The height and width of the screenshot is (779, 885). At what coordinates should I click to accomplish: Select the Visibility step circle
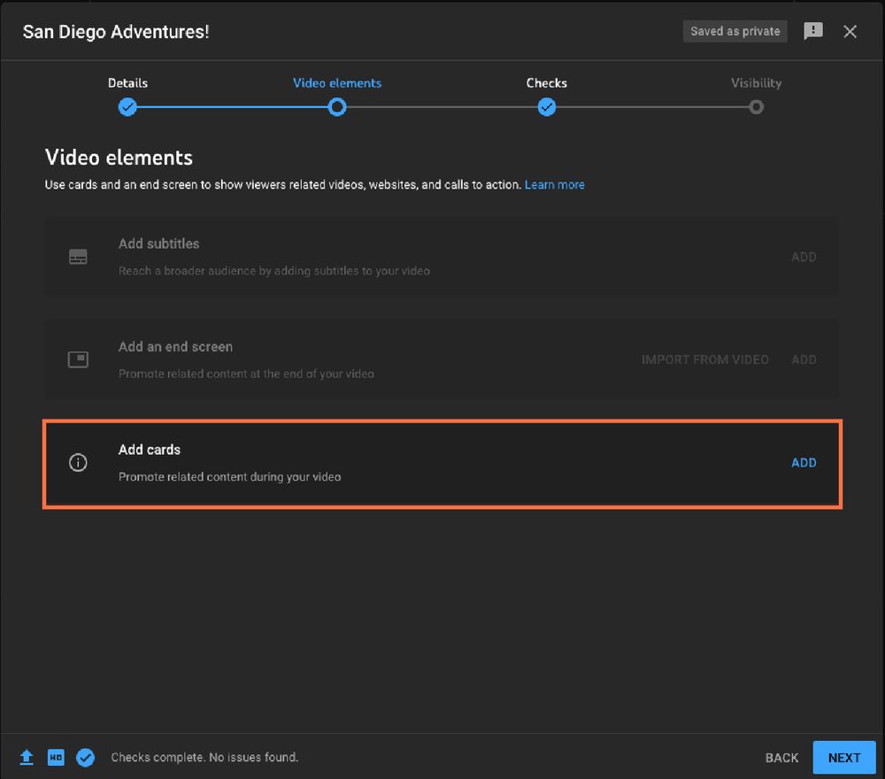click(757, 107)
